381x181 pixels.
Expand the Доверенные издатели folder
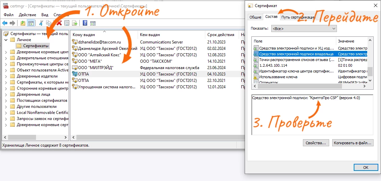6,76
